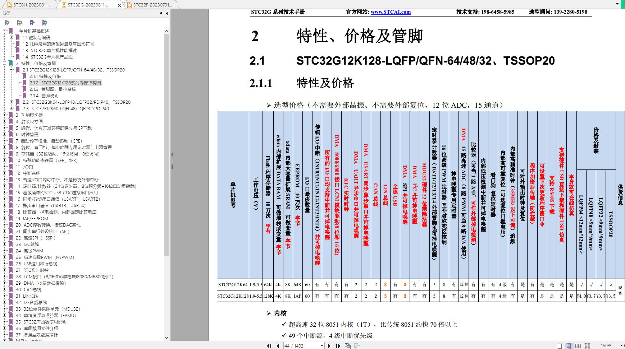
Task: Click the bookmark panel vertical scrollbar thumb
Action: click(166, 145)
